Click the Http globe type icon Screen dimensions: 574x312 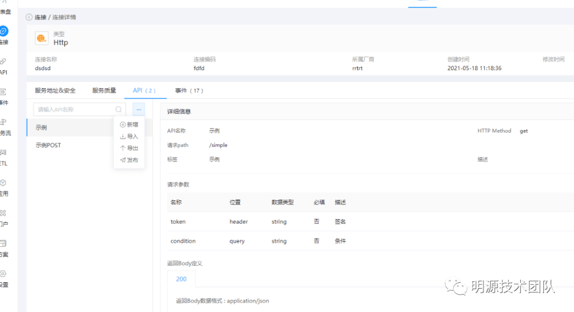[x=41, y=38]
